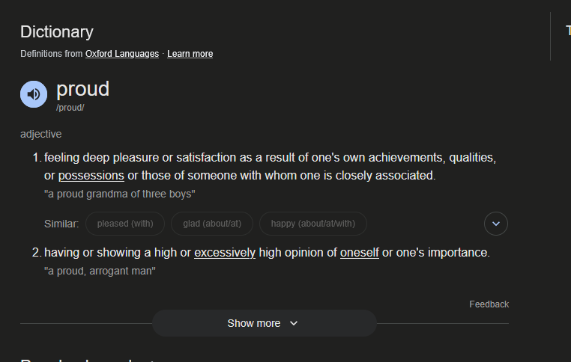Follow the 'oneself' definition link
571x362 pixels.
point(360,252)
